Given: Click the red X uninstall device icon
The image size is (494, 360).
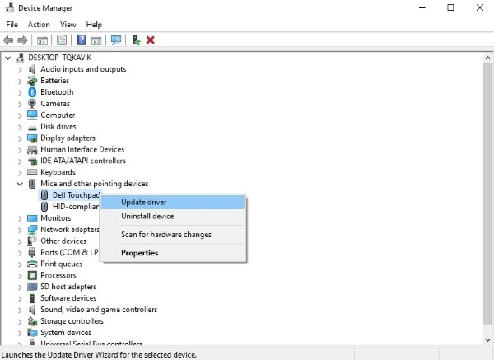Looking at the screenshot, I should pos(151,40).
